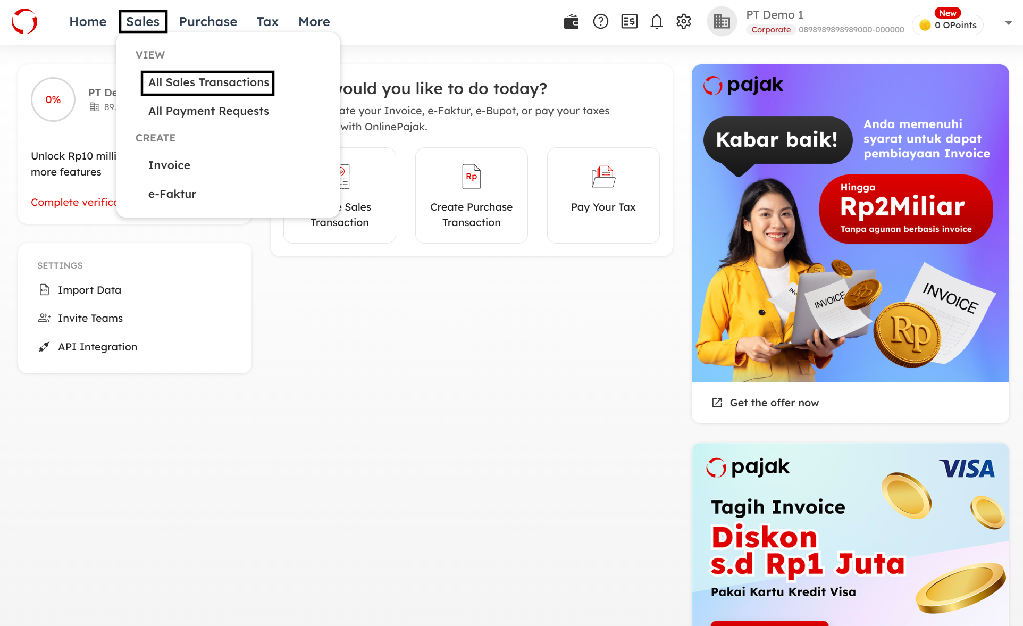The height and width of the screenshot is (626, 1023).
Task: Open the billing statement icon
Action: [629, 22]
